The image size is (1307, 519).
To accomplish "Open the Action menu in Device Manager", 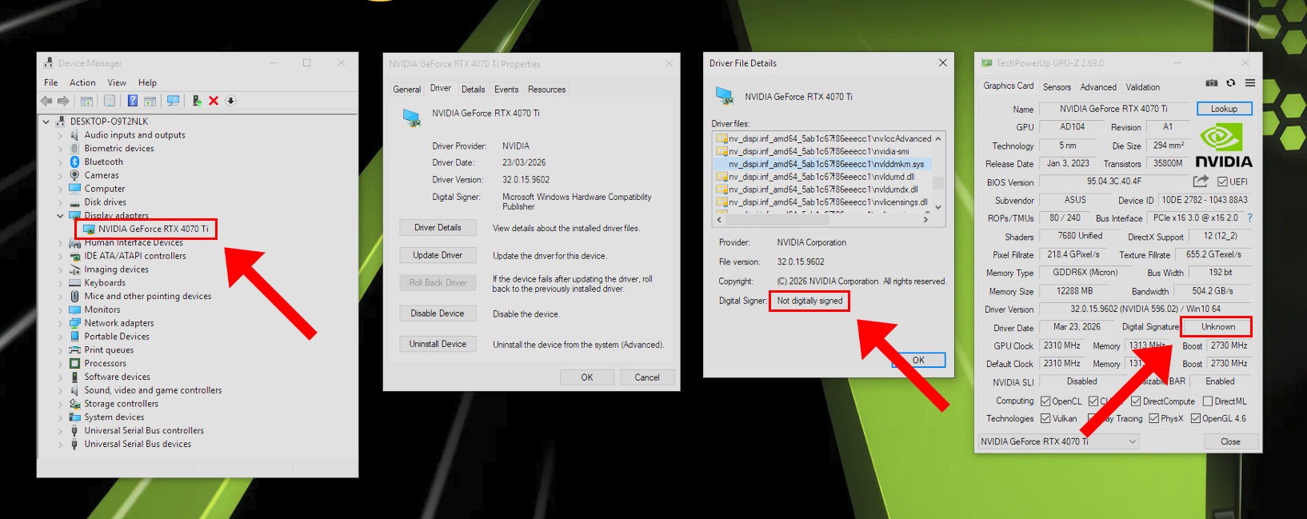I will click(x=82, y=82).
